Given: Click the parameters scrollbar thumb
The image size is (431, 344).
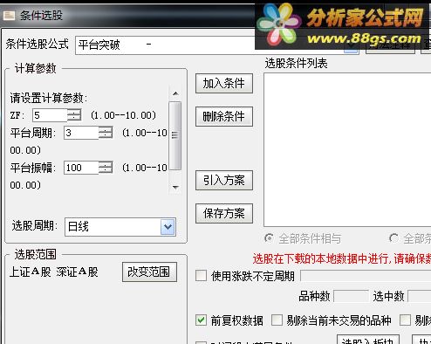Looking at the screenshot, I should pyautogui.click(x=175, y=135).
